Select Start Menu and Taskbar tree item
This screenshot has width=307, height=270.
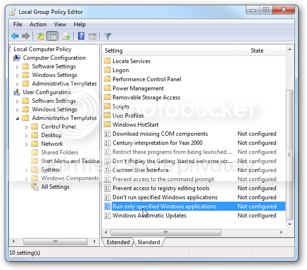tap(70, 161)
